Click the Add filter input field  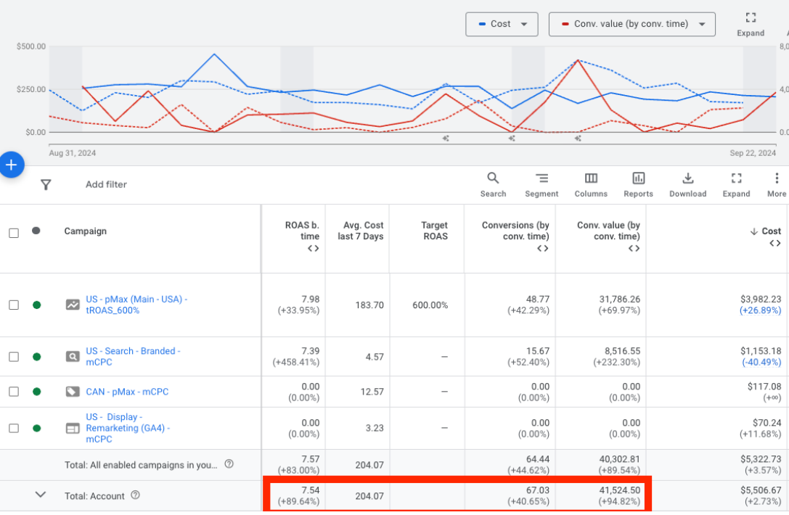[106, 185]
